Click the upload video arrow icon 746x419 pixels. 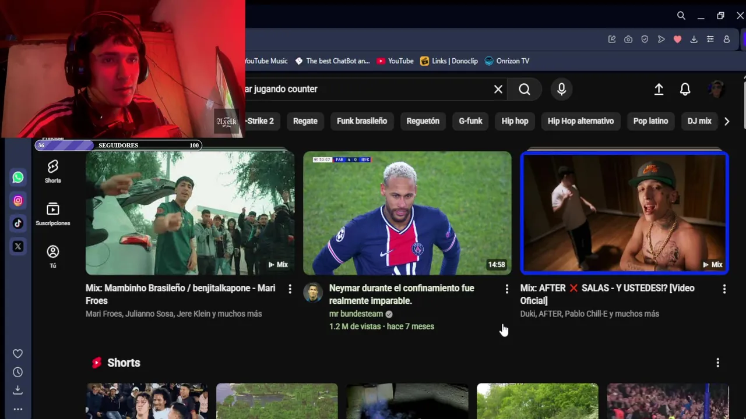(x=659, y=89)
